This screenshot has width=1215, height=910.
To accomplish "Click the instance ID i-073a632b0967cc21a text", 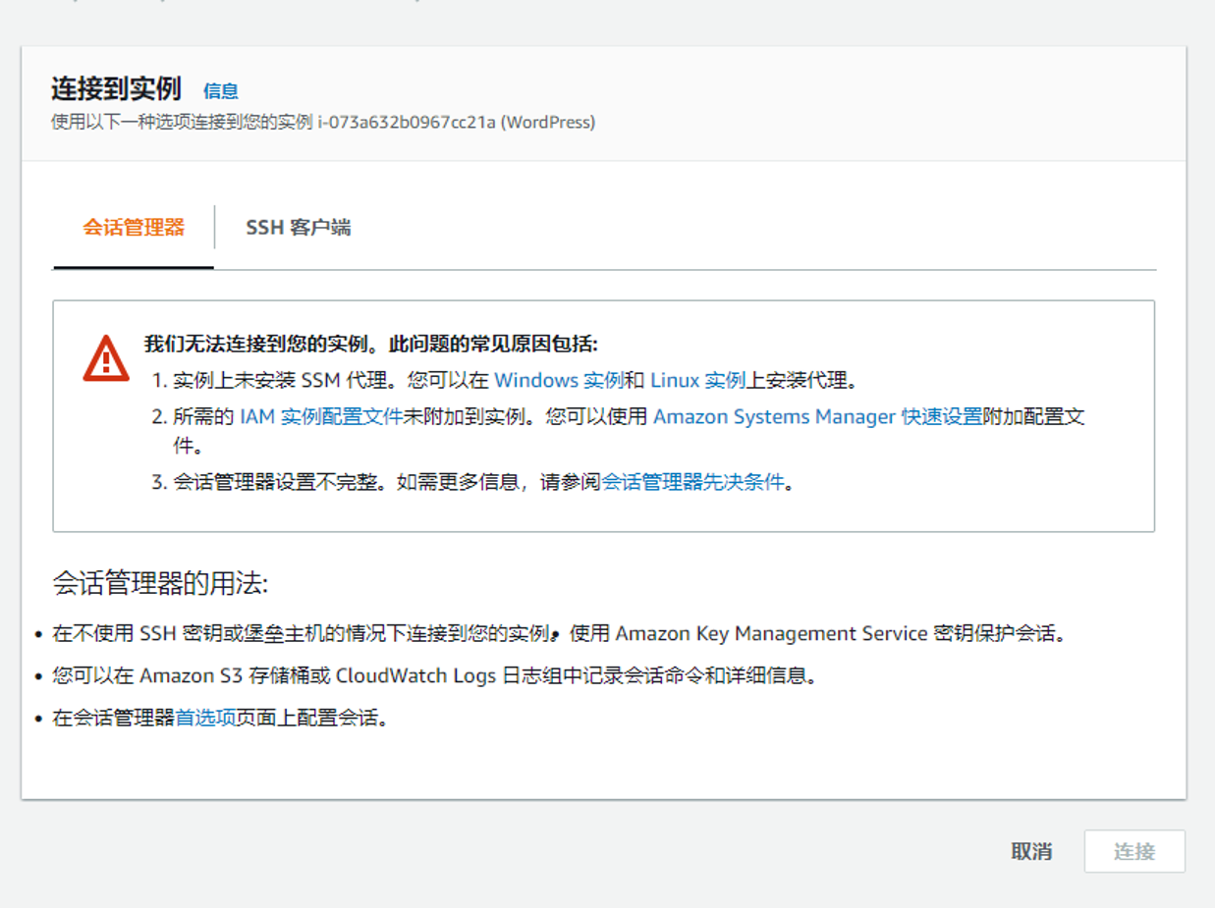I will [408, 123].
